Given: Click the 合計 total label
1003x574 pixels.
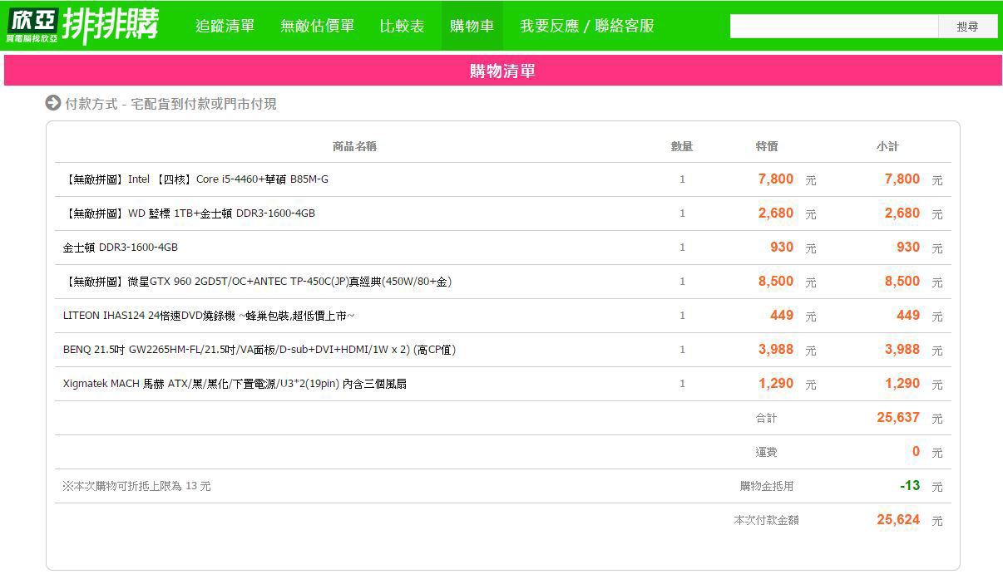Looking at the screenshot, I should (766, 419).
